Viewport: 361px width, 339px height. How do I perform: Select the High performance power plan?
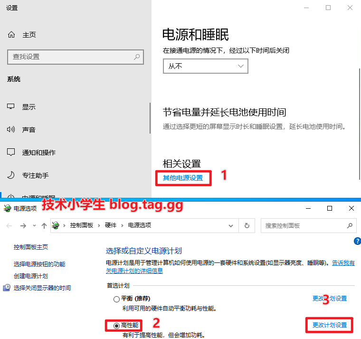tap(116, 326)
